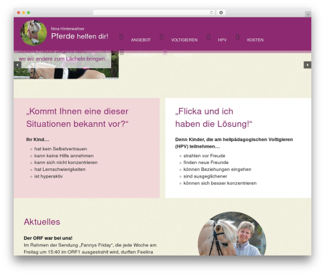
Task: Click the 'Ihr Kind…' bold text
Action: coord(38,140)
